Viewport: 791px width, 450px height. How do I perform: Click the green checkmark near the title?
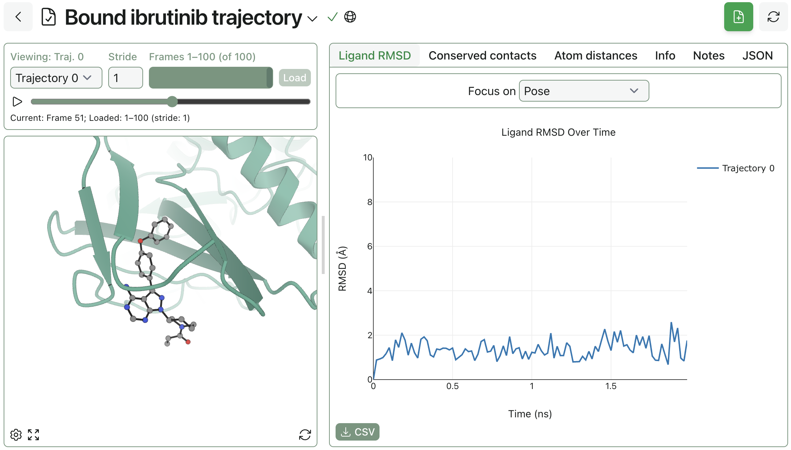332,17
